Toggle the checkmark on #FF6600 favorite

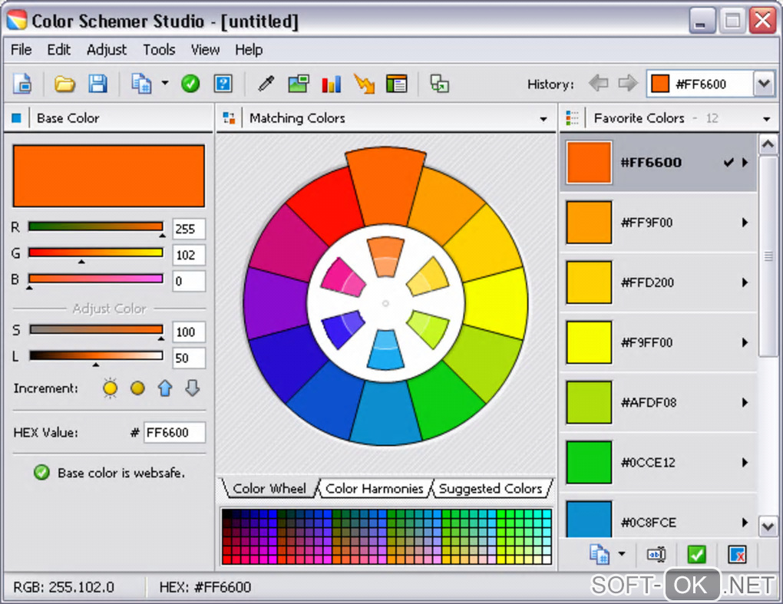[728, 162]
